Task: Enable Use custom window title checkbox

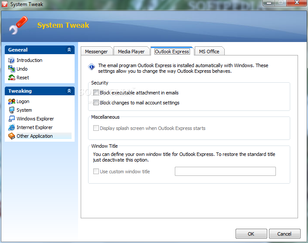Action: (96, 172)
